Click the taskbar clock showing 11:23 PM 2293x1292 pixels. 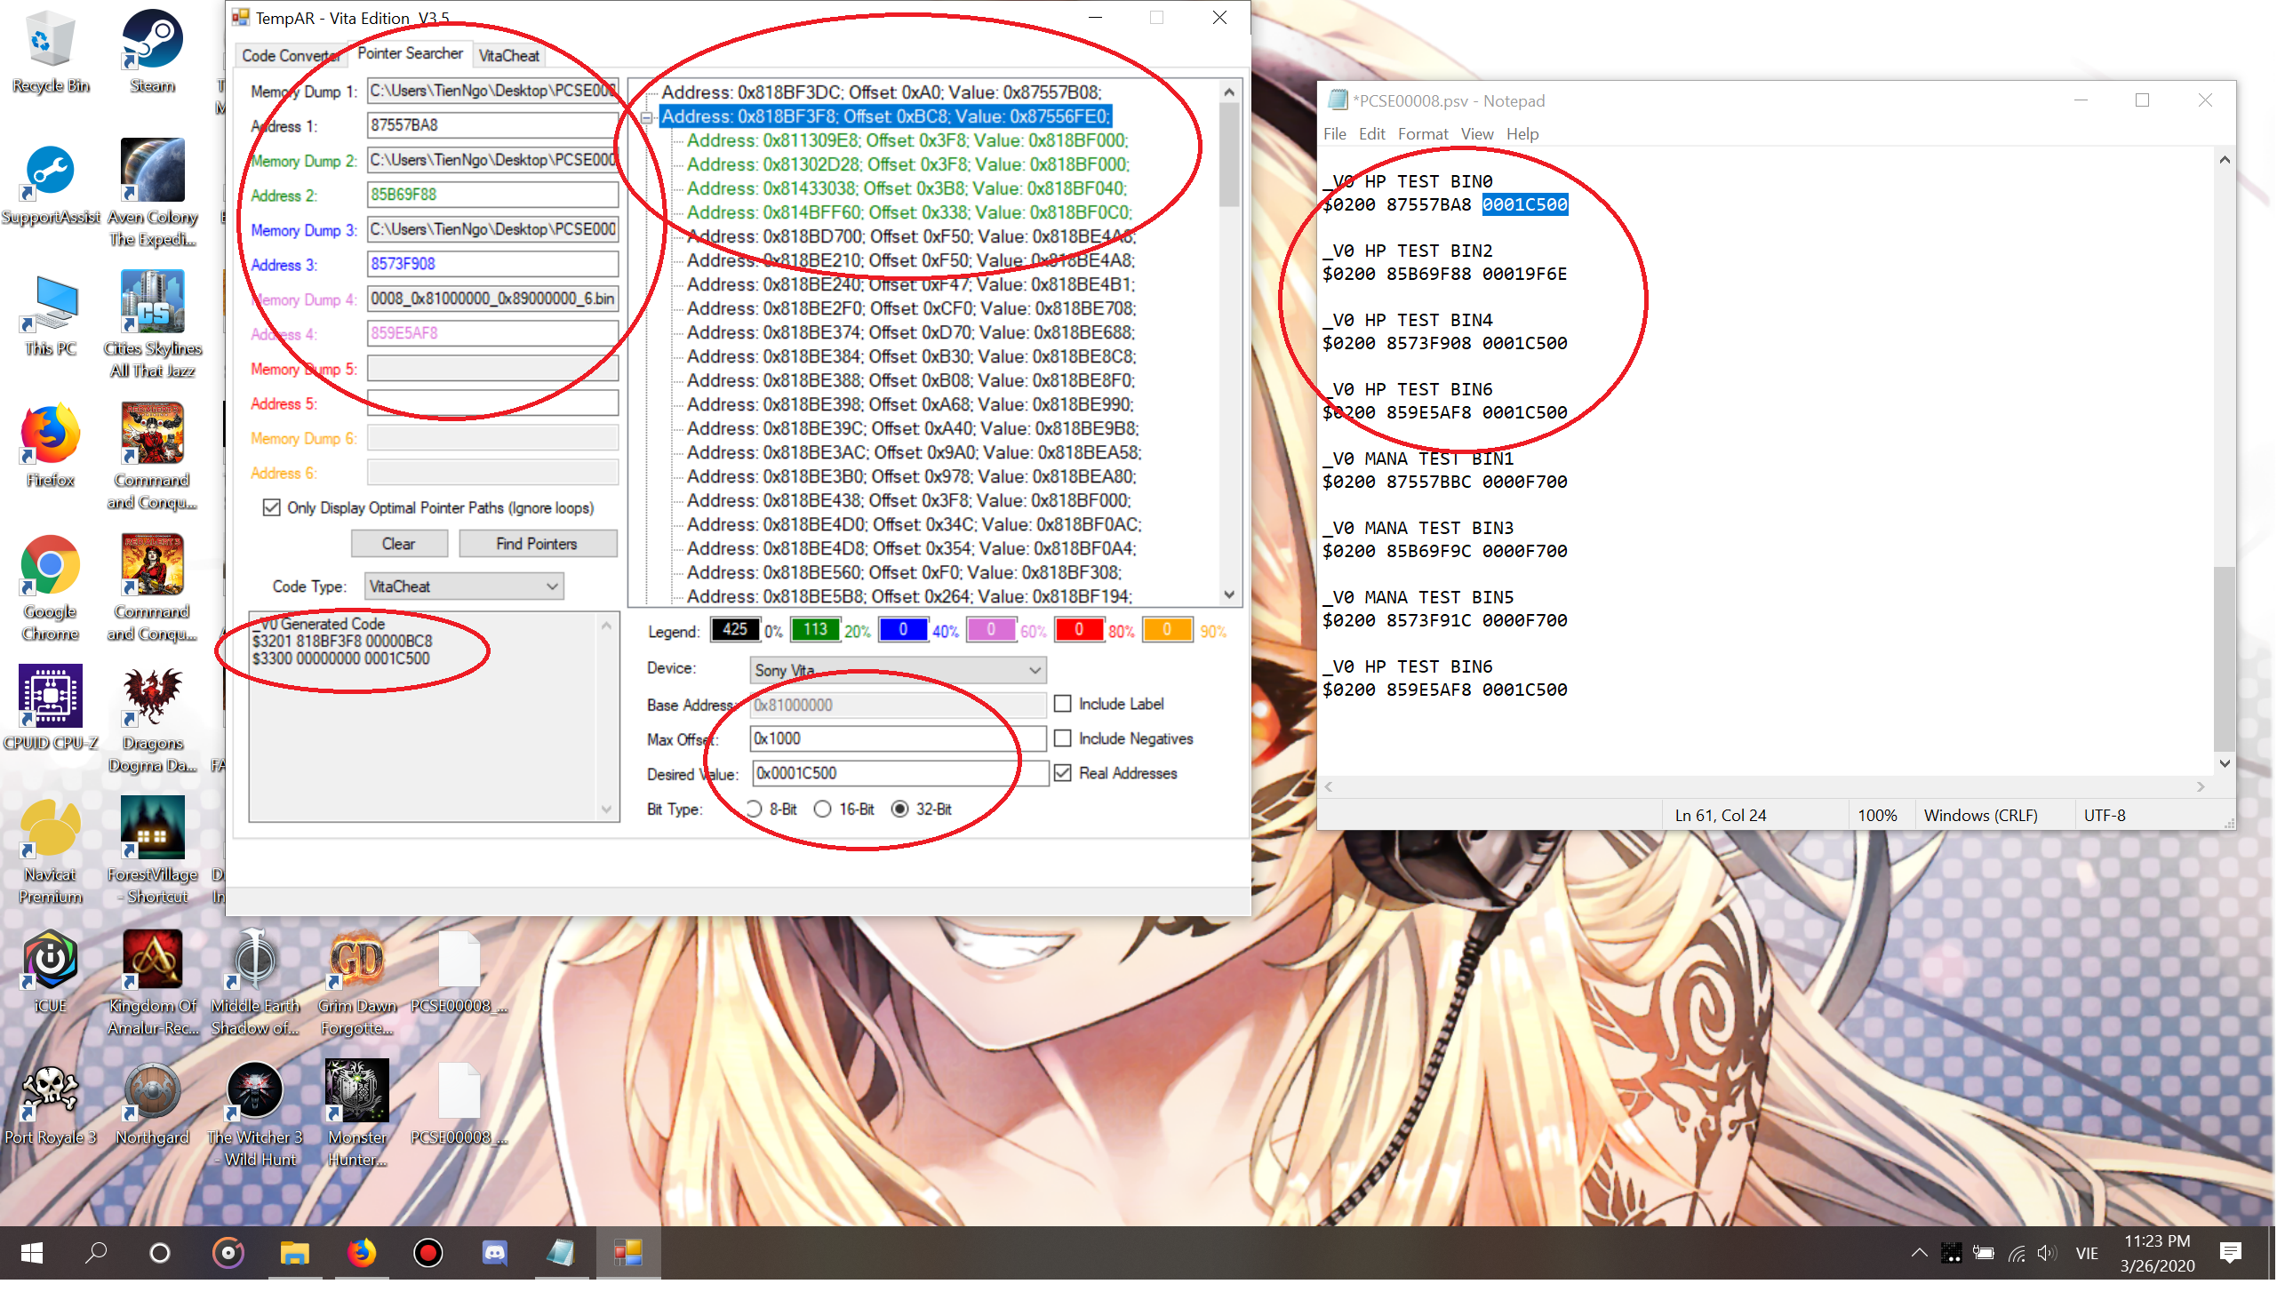click(2157, 1254)
